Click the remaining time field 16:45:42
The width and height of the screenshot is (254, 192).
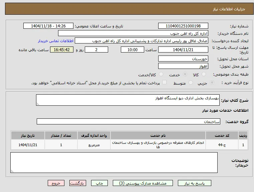62,50
